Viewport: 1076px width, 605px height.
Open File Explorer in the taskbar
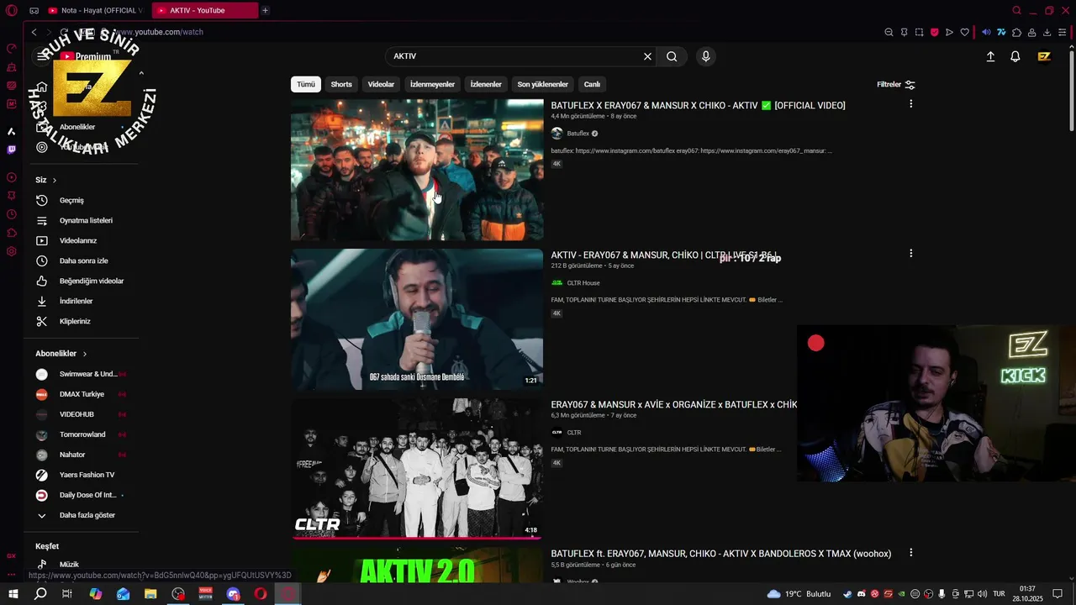coord(150,594)
